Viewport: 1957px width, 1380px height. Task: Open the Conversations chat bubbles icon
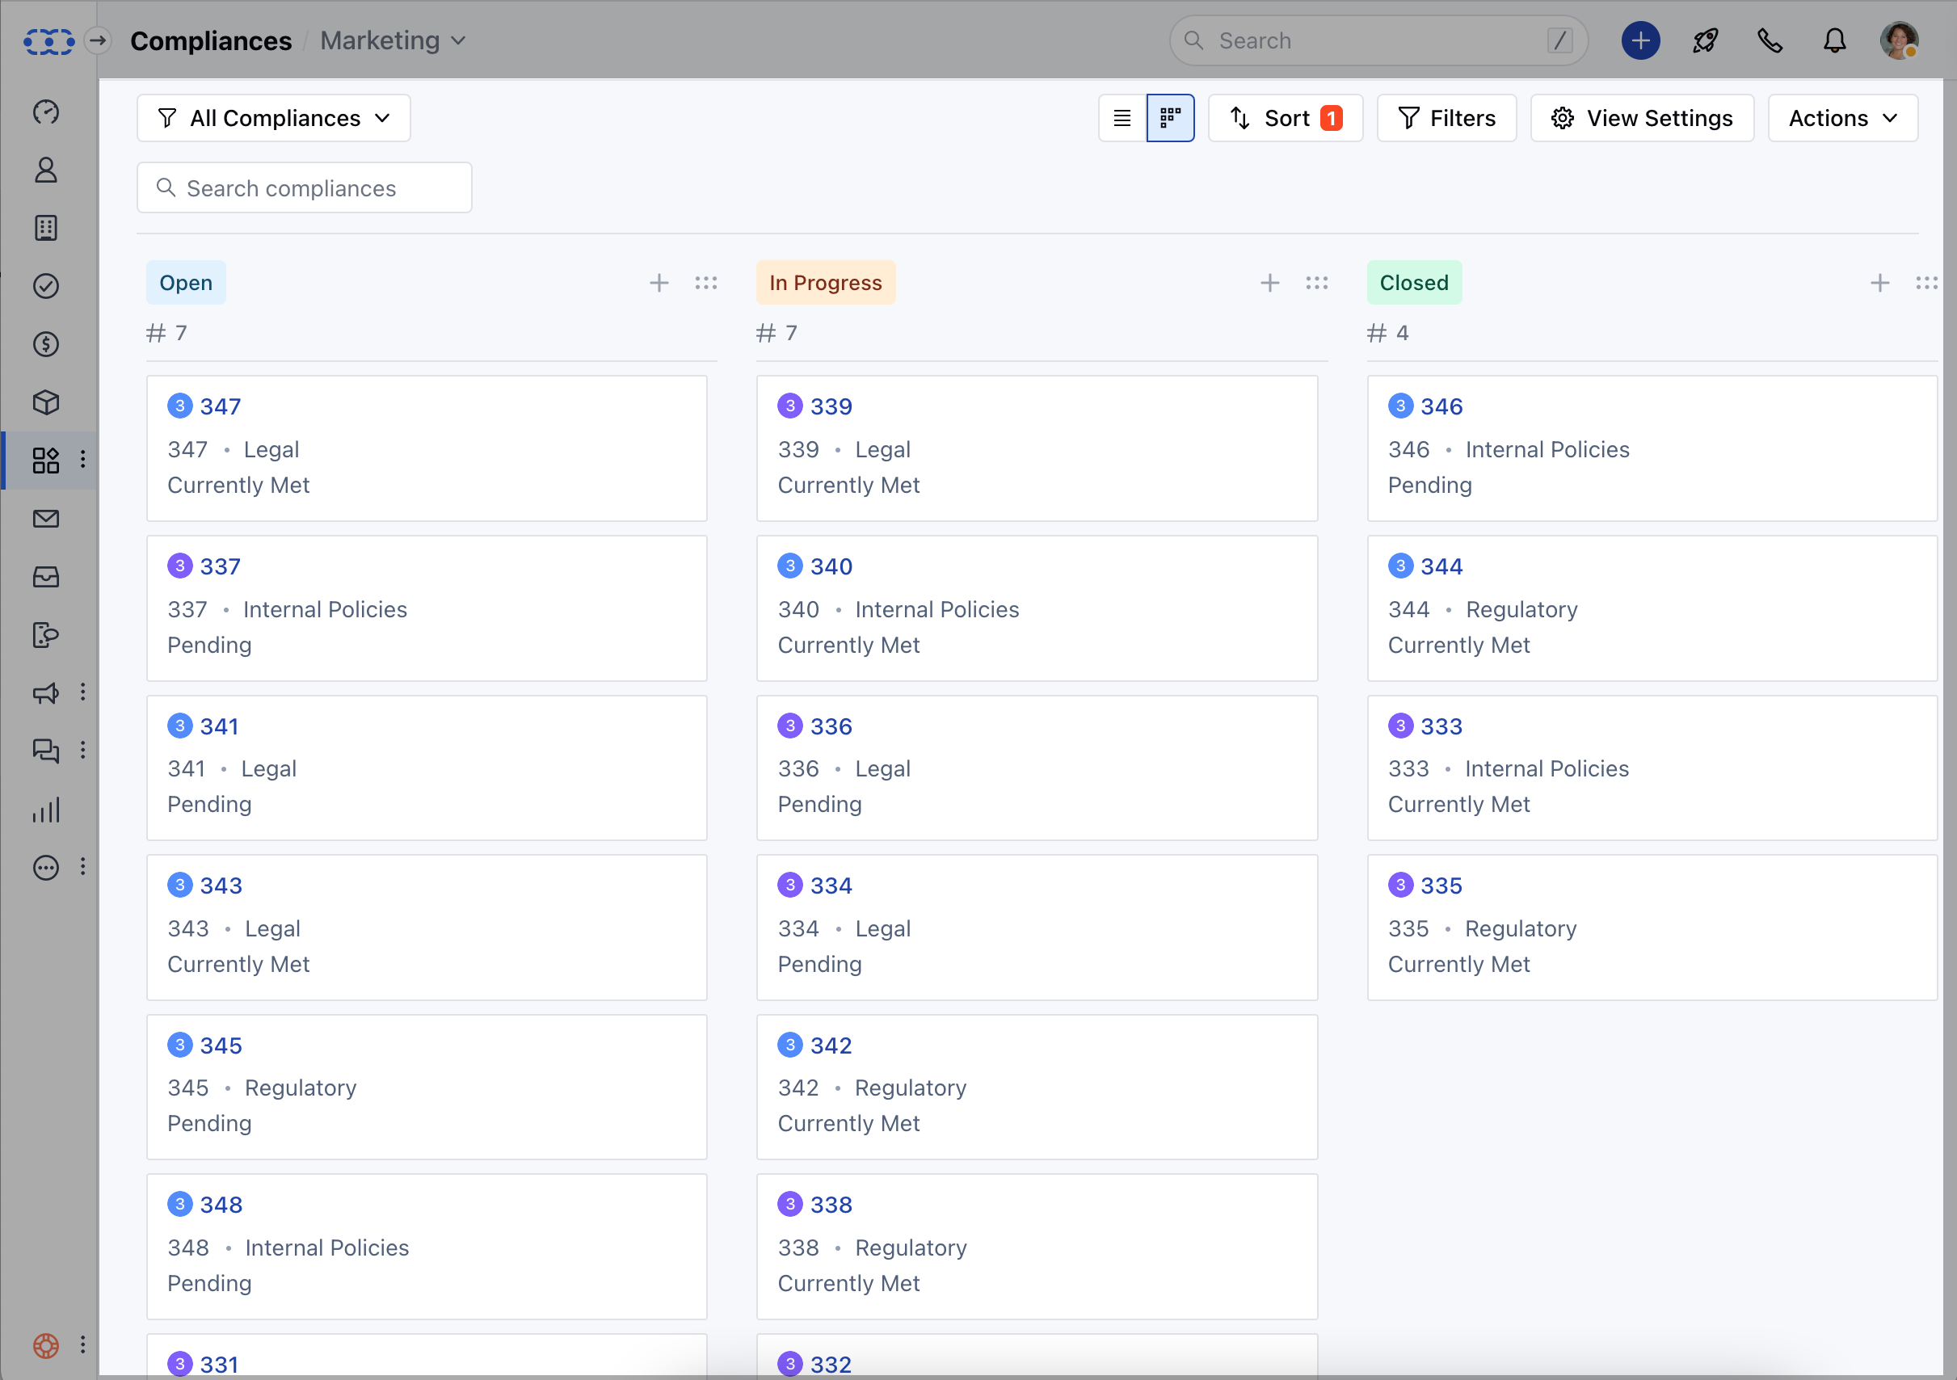(x=46, y=750)
